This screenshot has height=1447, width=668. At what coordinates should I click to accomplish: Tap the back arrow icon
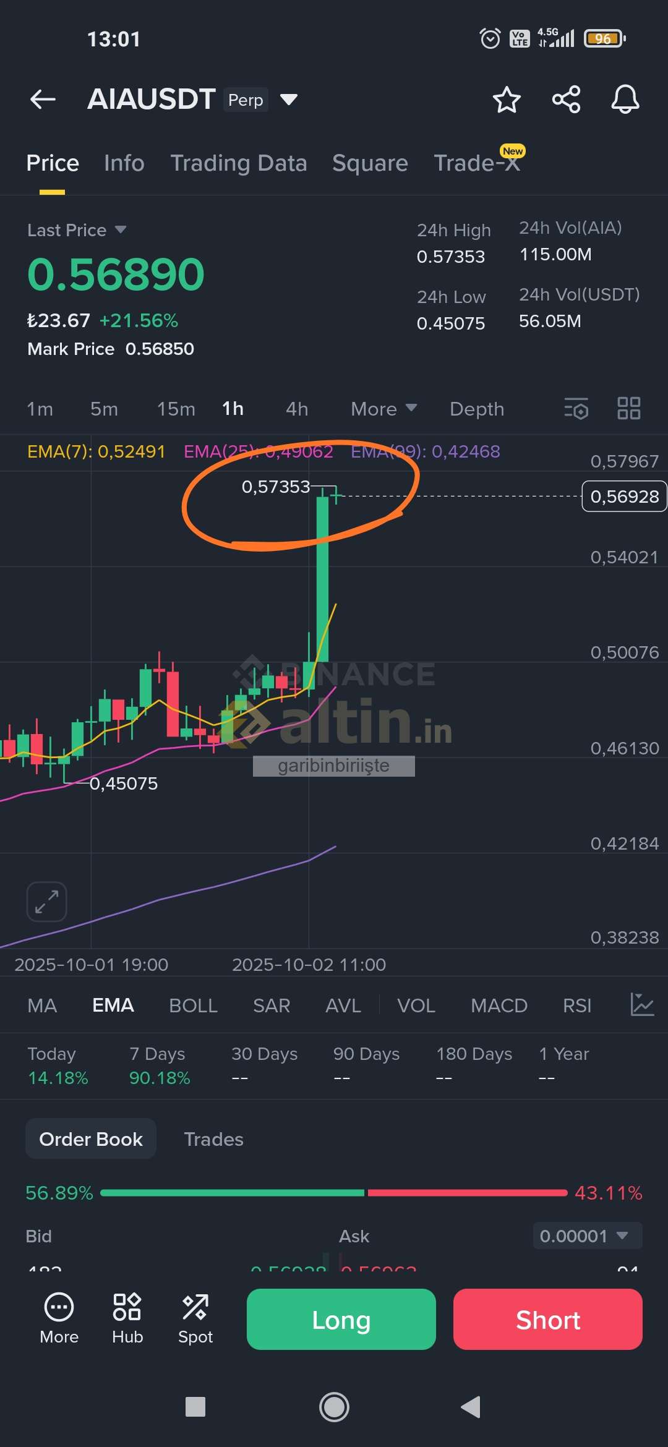point(43,99)
